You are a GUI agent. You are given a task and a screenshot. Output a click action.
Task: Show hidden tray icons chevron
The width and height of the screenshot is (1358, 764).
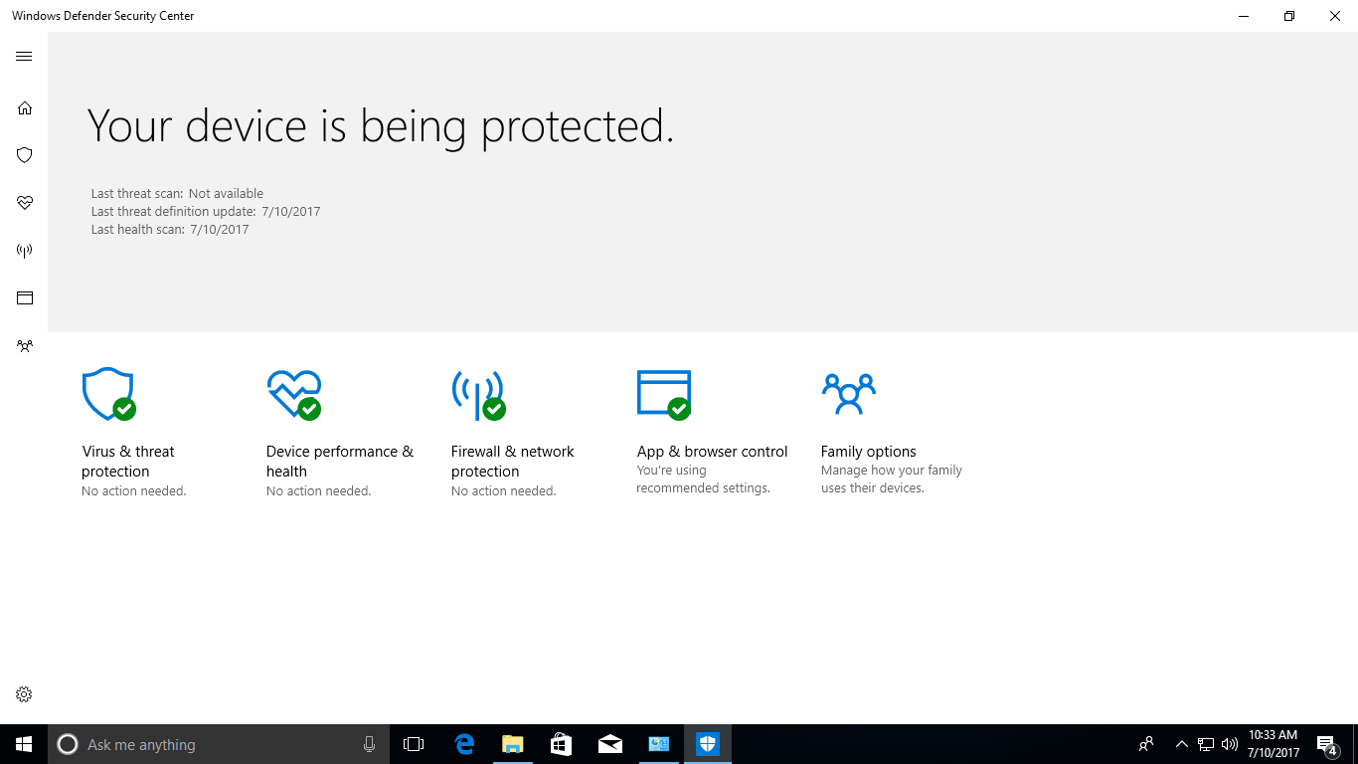point(1181,744)
